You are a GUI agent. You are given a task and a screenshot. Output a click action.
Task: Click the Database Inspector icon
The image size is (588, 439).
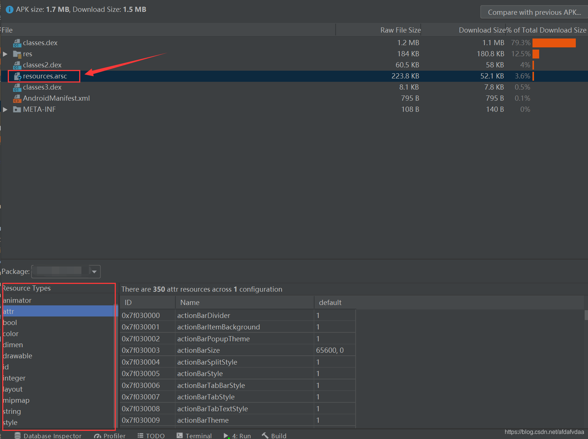tap(17, 436)
